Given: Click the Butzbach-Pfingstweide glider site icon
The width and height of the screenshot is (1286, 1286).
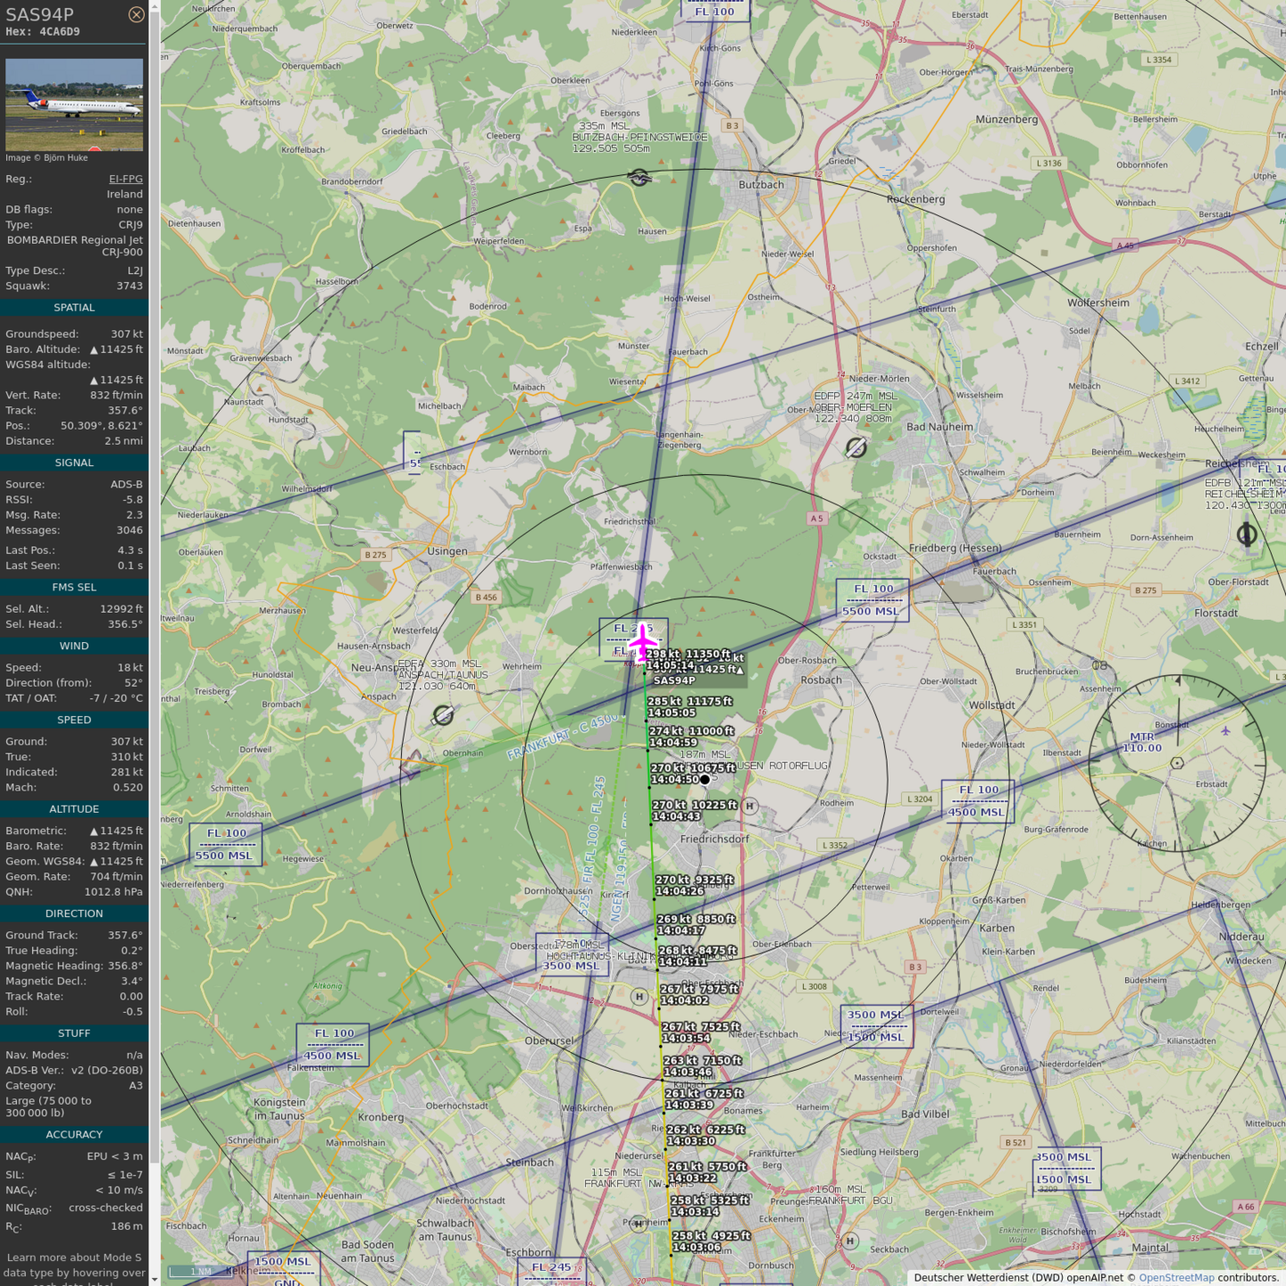Looking at the screenshot, I should [x=639, y=179].
